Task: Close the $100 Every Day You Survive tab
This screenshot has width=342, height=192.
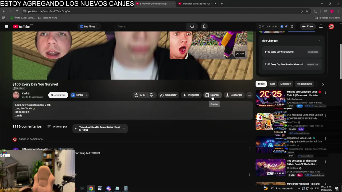Action: pyautogui.click(x=173, y=4)
